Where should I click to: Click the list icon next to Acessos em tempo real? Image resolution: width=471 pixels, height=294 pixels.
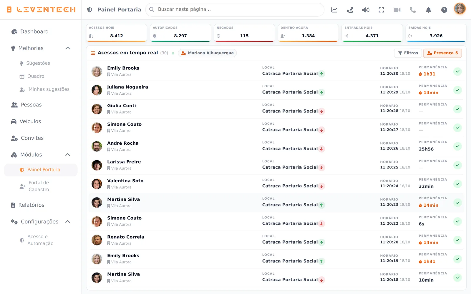point(93,53)
